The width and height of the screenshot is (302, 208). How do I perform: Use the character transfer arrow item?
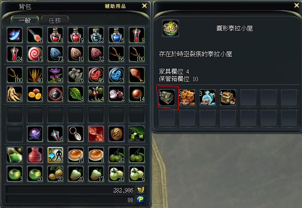click(x=55, y=155)
